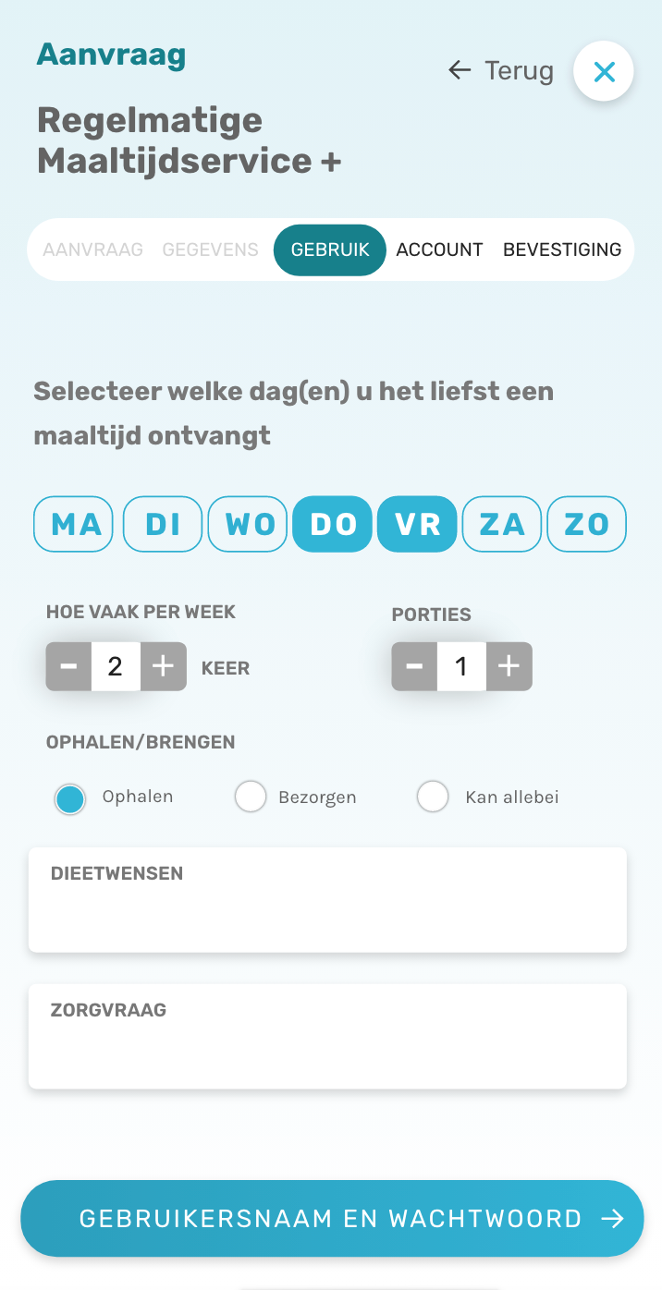Viewport: 662px width, 1290px height.
Task: Choose the Bezorgen radio option
Action: coord(251,797)
